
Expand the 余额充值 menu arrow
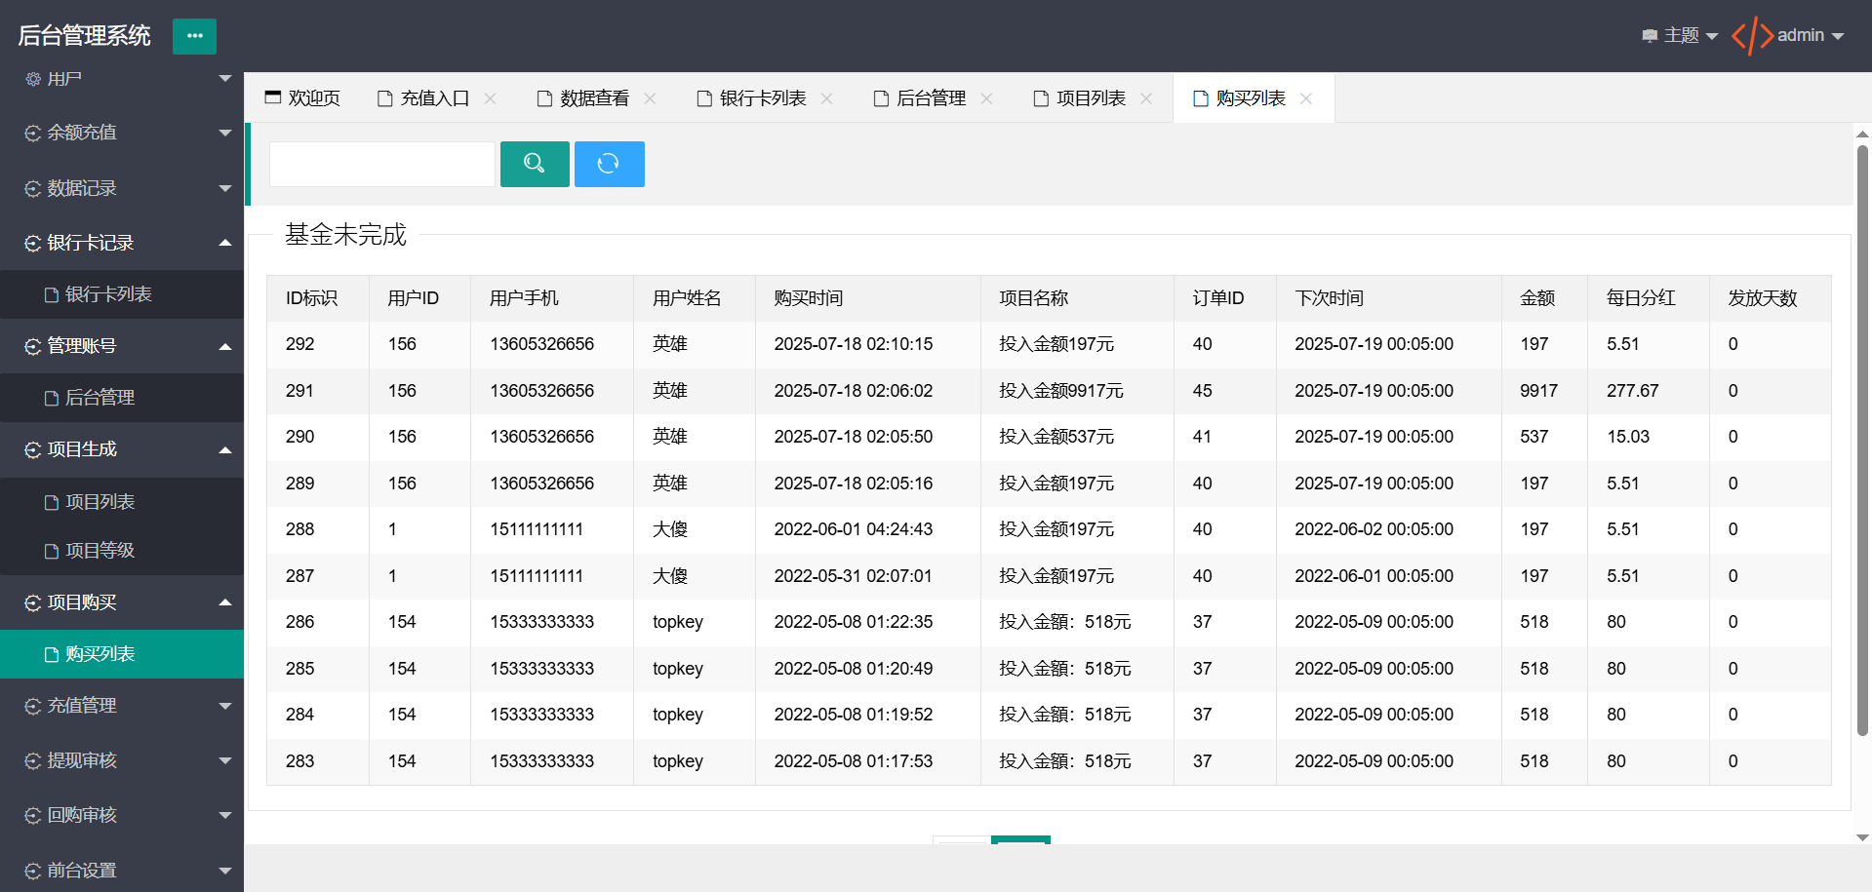point(225,133)
